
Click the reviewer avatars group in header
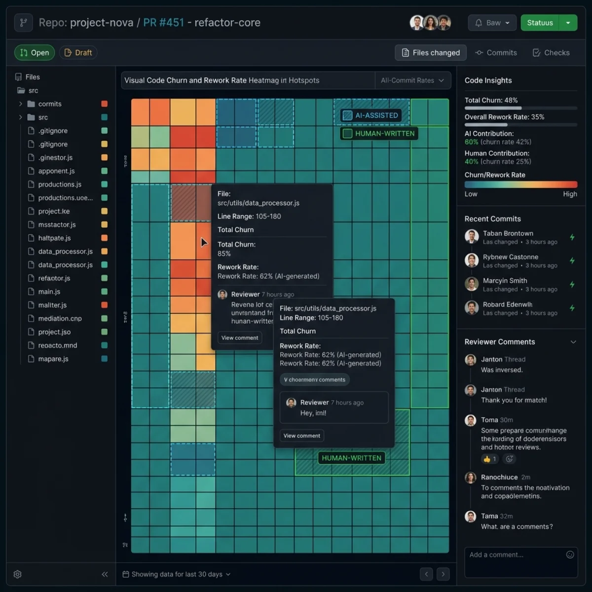pyautogui.click(x=430, y=23)
